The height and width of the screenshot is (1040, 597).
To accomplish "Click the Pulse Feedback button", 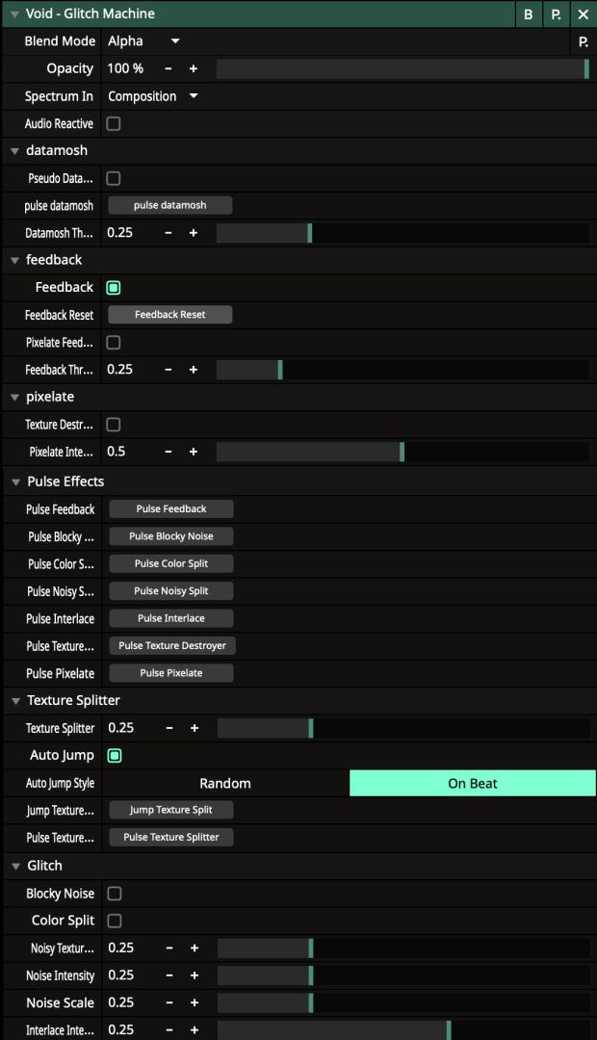I will pos(171,508).
